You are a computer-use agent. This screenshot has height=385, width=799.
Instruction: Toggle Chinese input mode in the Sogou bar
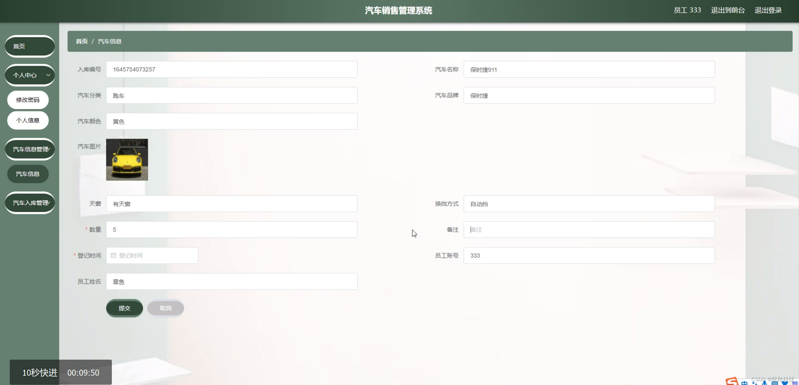(744, 383)
